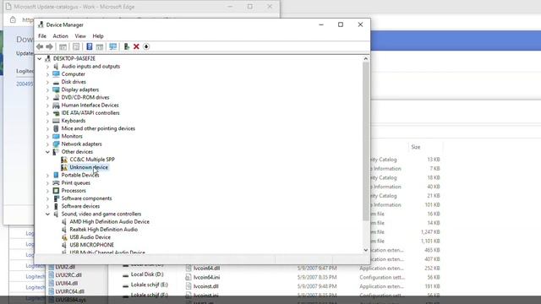This screenshot has height=304, width=541.
Task: Click the Device Manager title bar app icon
Action: coord(41,24)
